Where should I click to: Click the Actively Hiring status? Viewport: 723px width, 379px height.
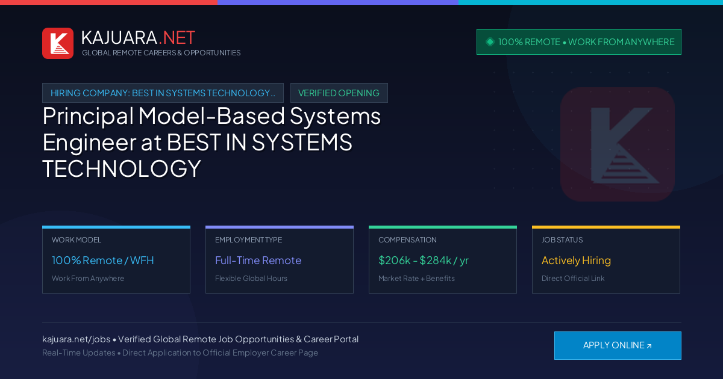point(576,260)
